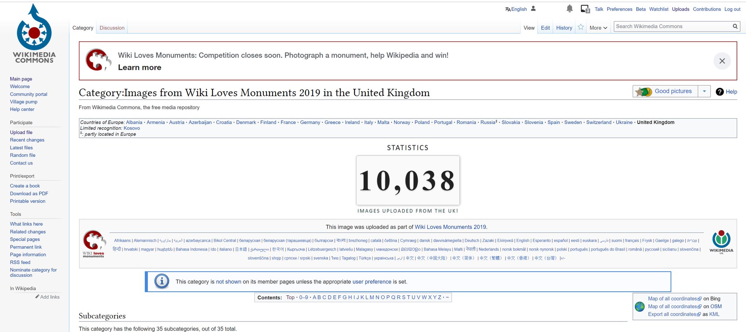Click the Wiki loves monuments logo in template box
Viewport: 746px width, 332px height.
[94, 244]
